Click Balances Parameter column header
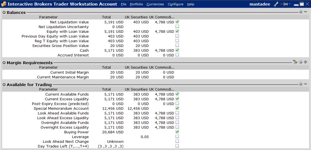The width and height of the screenshot is (311, 150). click(x=48, y=17)
